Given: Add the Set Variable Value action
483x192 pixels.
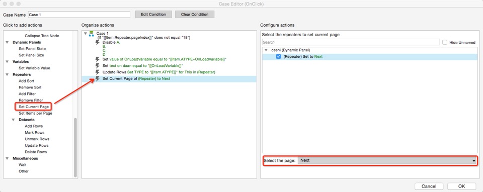Looking at the screenshot, I should 34,68.
